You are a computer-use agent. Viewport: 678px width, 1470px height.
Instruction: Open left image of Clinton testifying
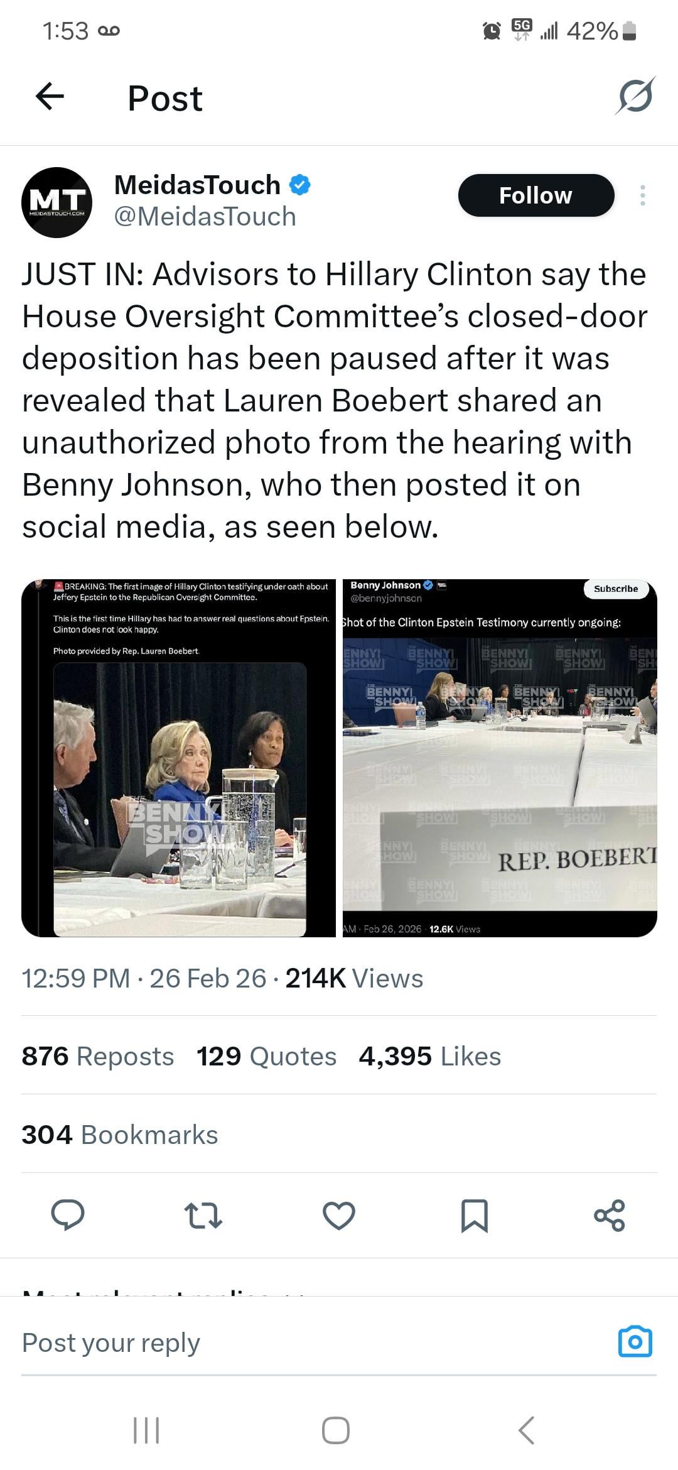(x=179, y=758)
